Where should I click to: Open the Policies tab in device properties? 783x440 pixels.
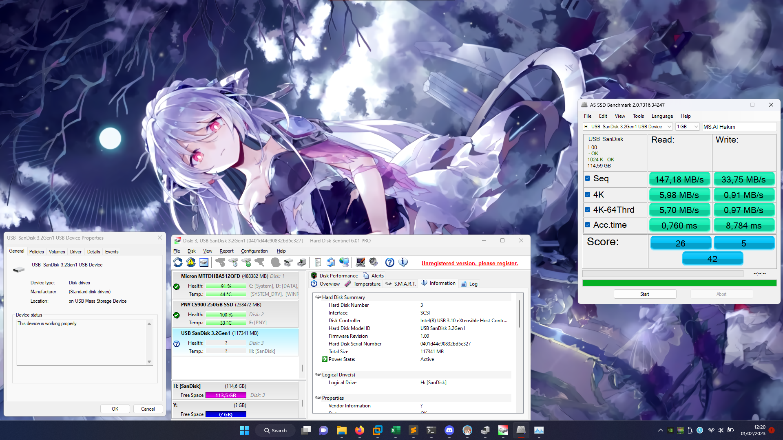(x=36, y=252)
